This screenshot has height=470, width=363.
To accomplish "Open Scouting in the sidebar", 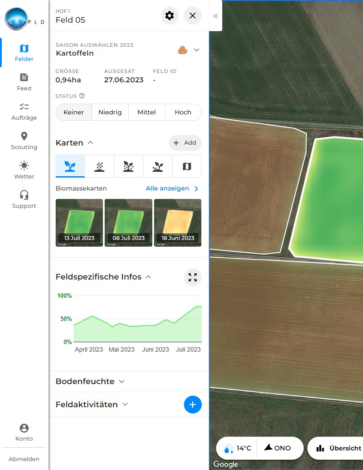I will [x=24, y=141].
